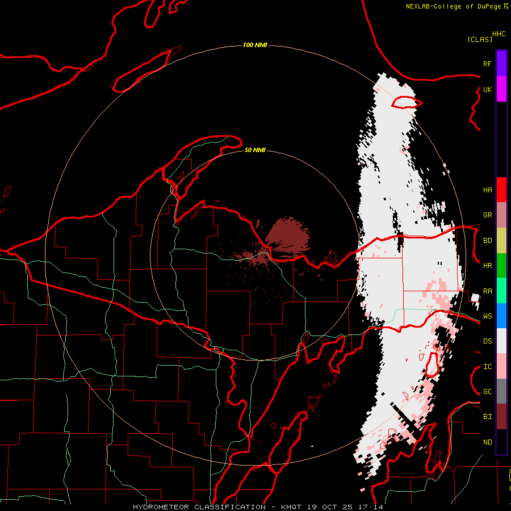Click the RF legend label
511x511 pixels.
tap(487, 64)
